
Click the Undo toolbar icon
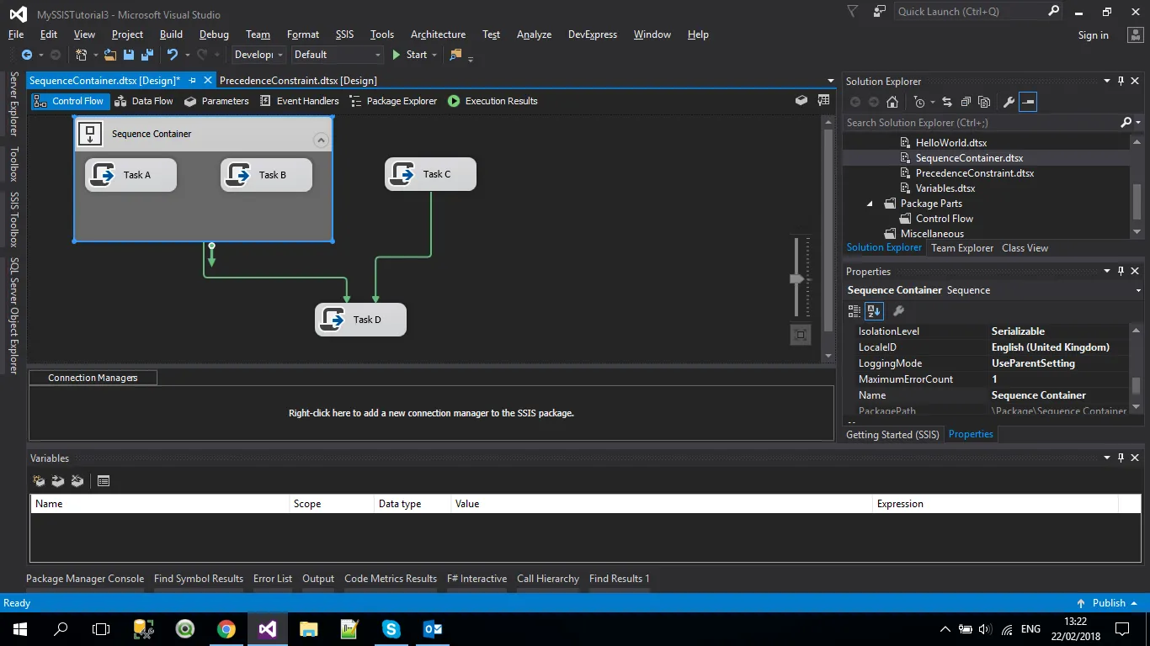pyautogui.click(x=173, y=55)
